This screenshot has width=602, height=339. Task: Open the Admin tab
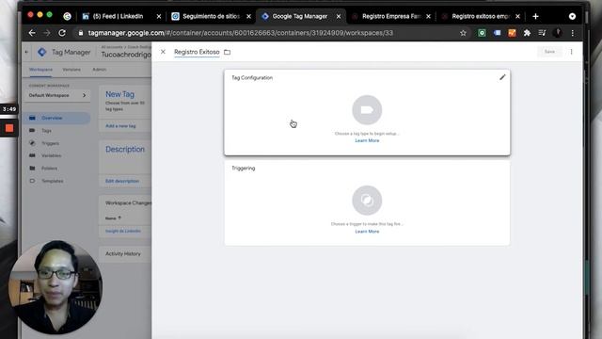tap(100, 70)
